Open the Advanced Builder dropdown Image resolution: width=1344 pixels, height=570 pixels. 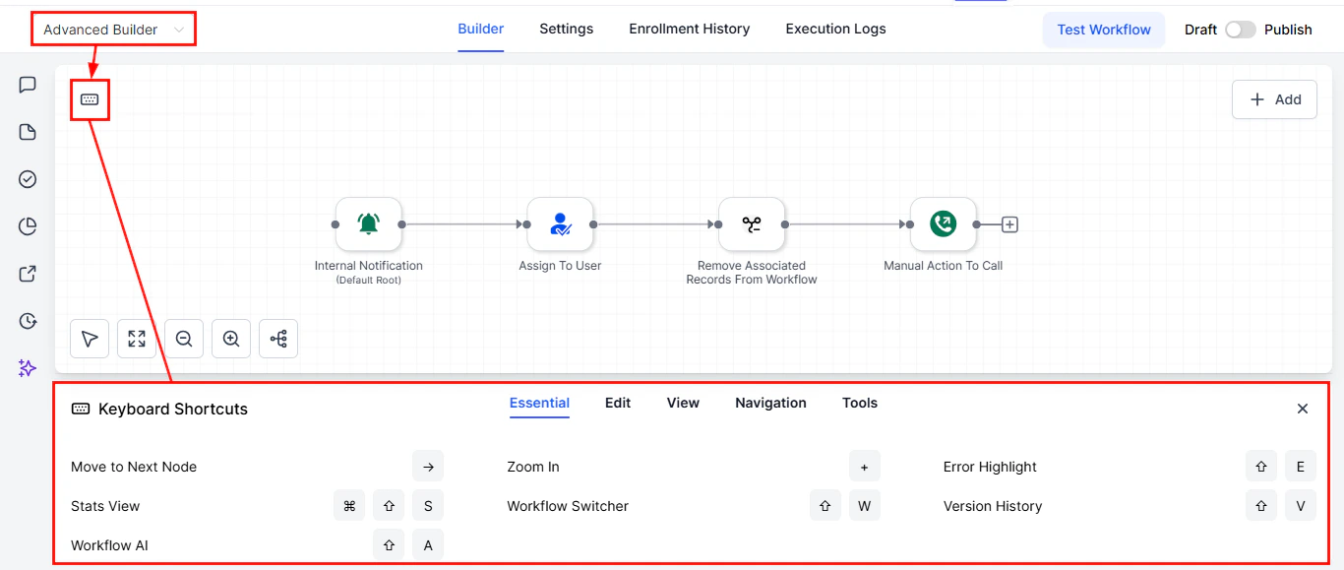click(113, 30)
